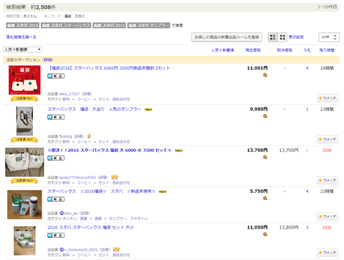Click 注目度 No.2 ribbon badge
Image resolution: width=344 pixels, height=260 pixels.
pyautogui.click(x=24, y=140)
